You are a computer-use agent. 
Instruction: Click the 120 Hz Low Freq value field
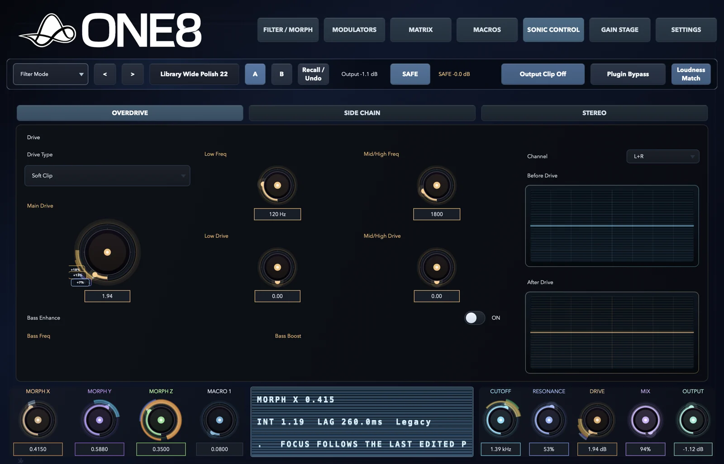[x=277, y=214]
